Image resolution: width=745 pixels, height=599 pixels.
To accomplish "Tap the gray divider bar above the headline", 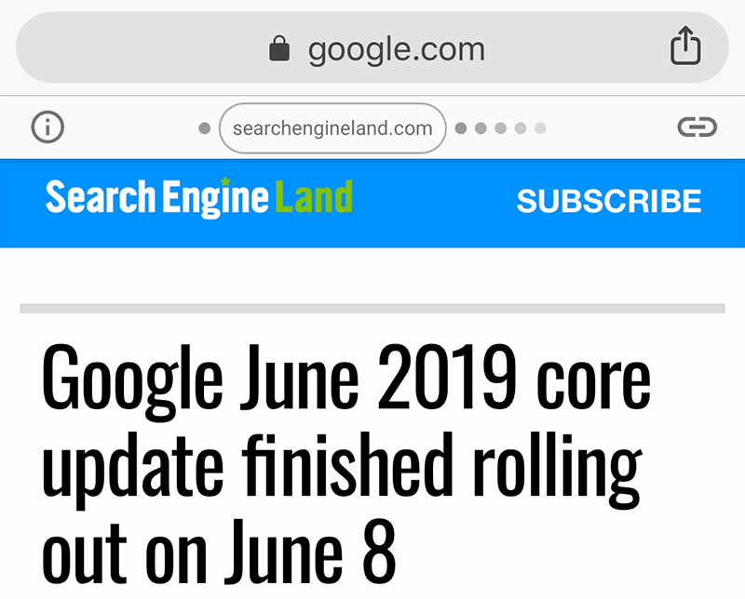I will click(x=372, y=307).
